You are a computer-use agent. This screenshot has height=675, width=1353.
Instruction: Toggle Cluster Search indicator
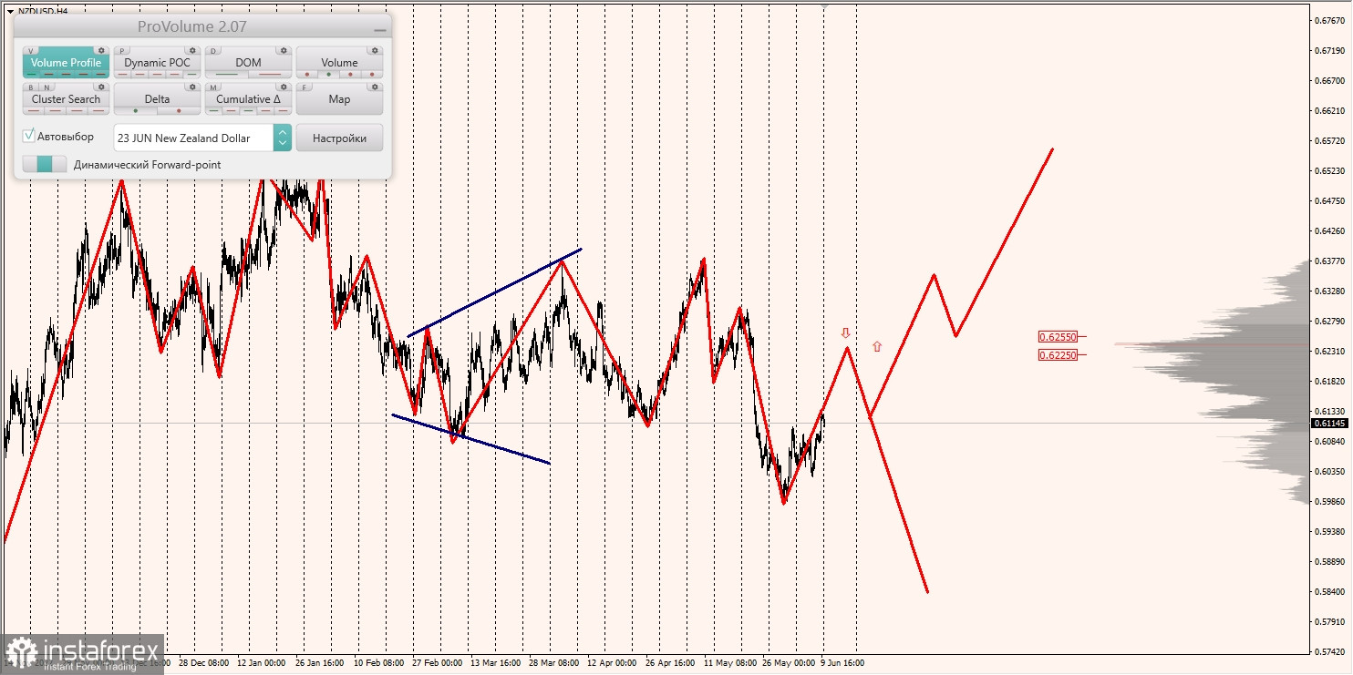[x=66, y=99]
